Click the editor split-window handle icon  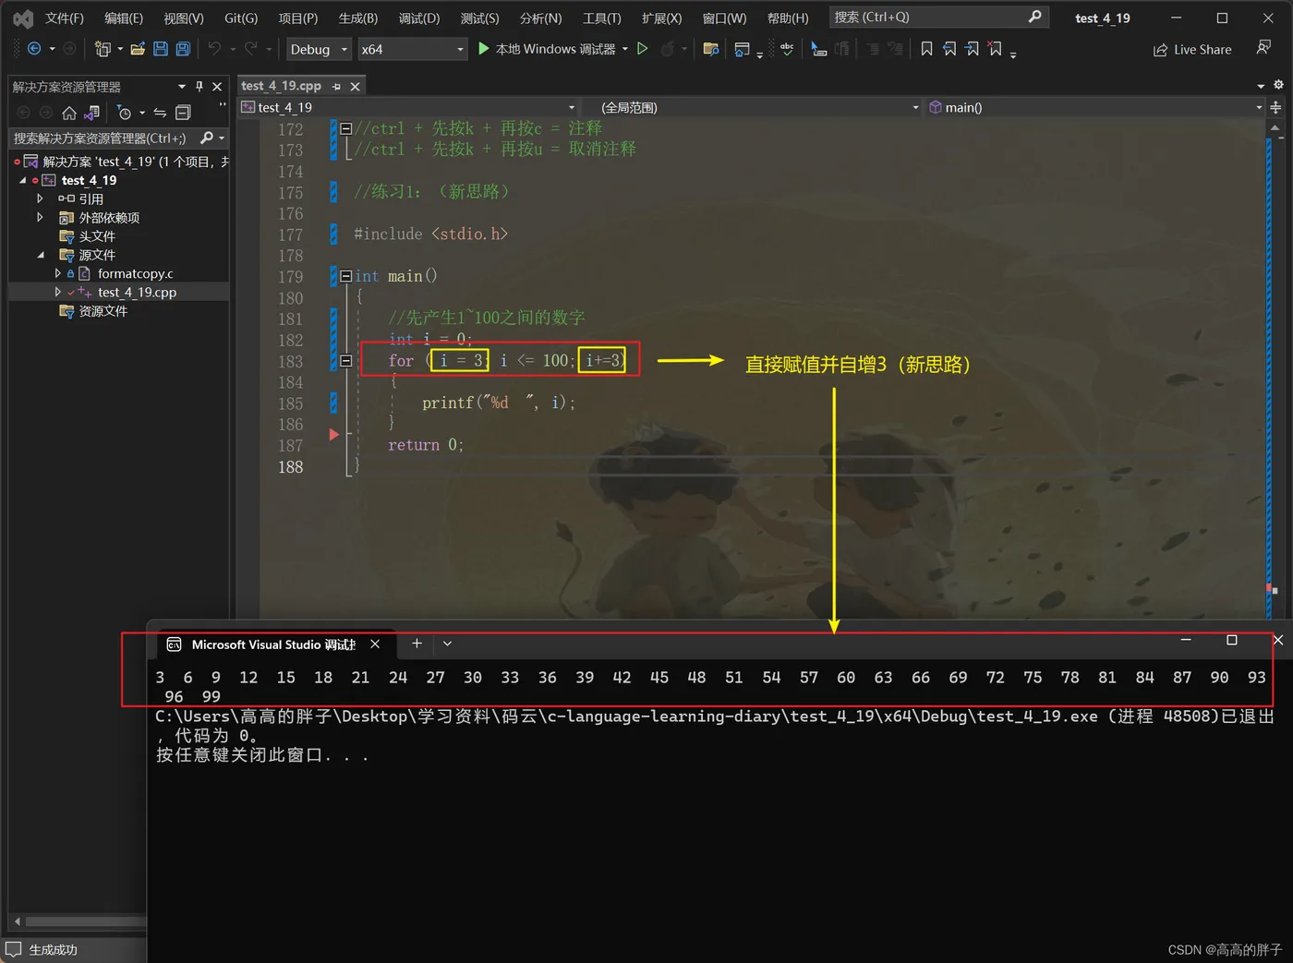pyautogui.click(x=1275, y=107)
